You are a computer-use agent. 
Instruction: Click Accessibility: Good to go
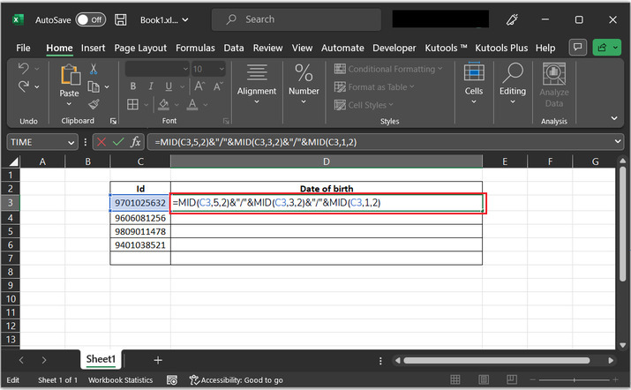(237, 380)
